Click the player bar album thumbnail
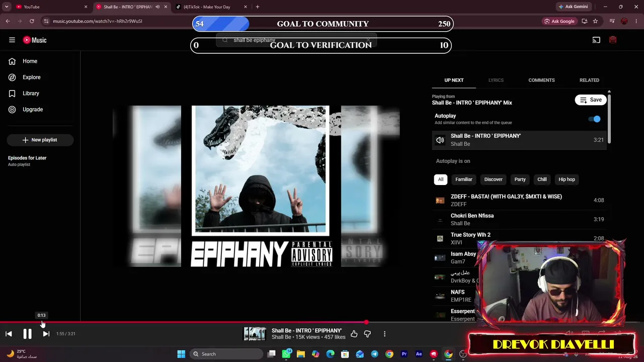 [x=255, y=334]
